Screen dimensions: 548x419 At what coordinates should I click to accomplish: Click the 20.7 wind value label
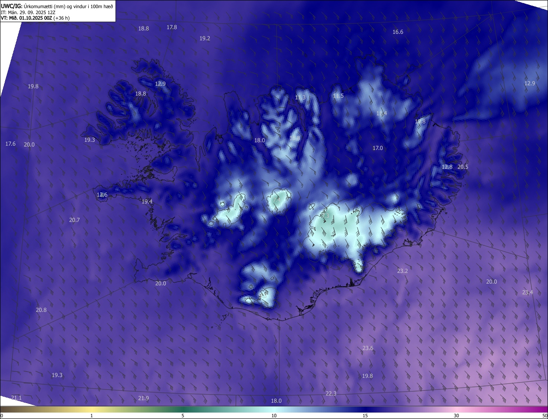point(74,220)
